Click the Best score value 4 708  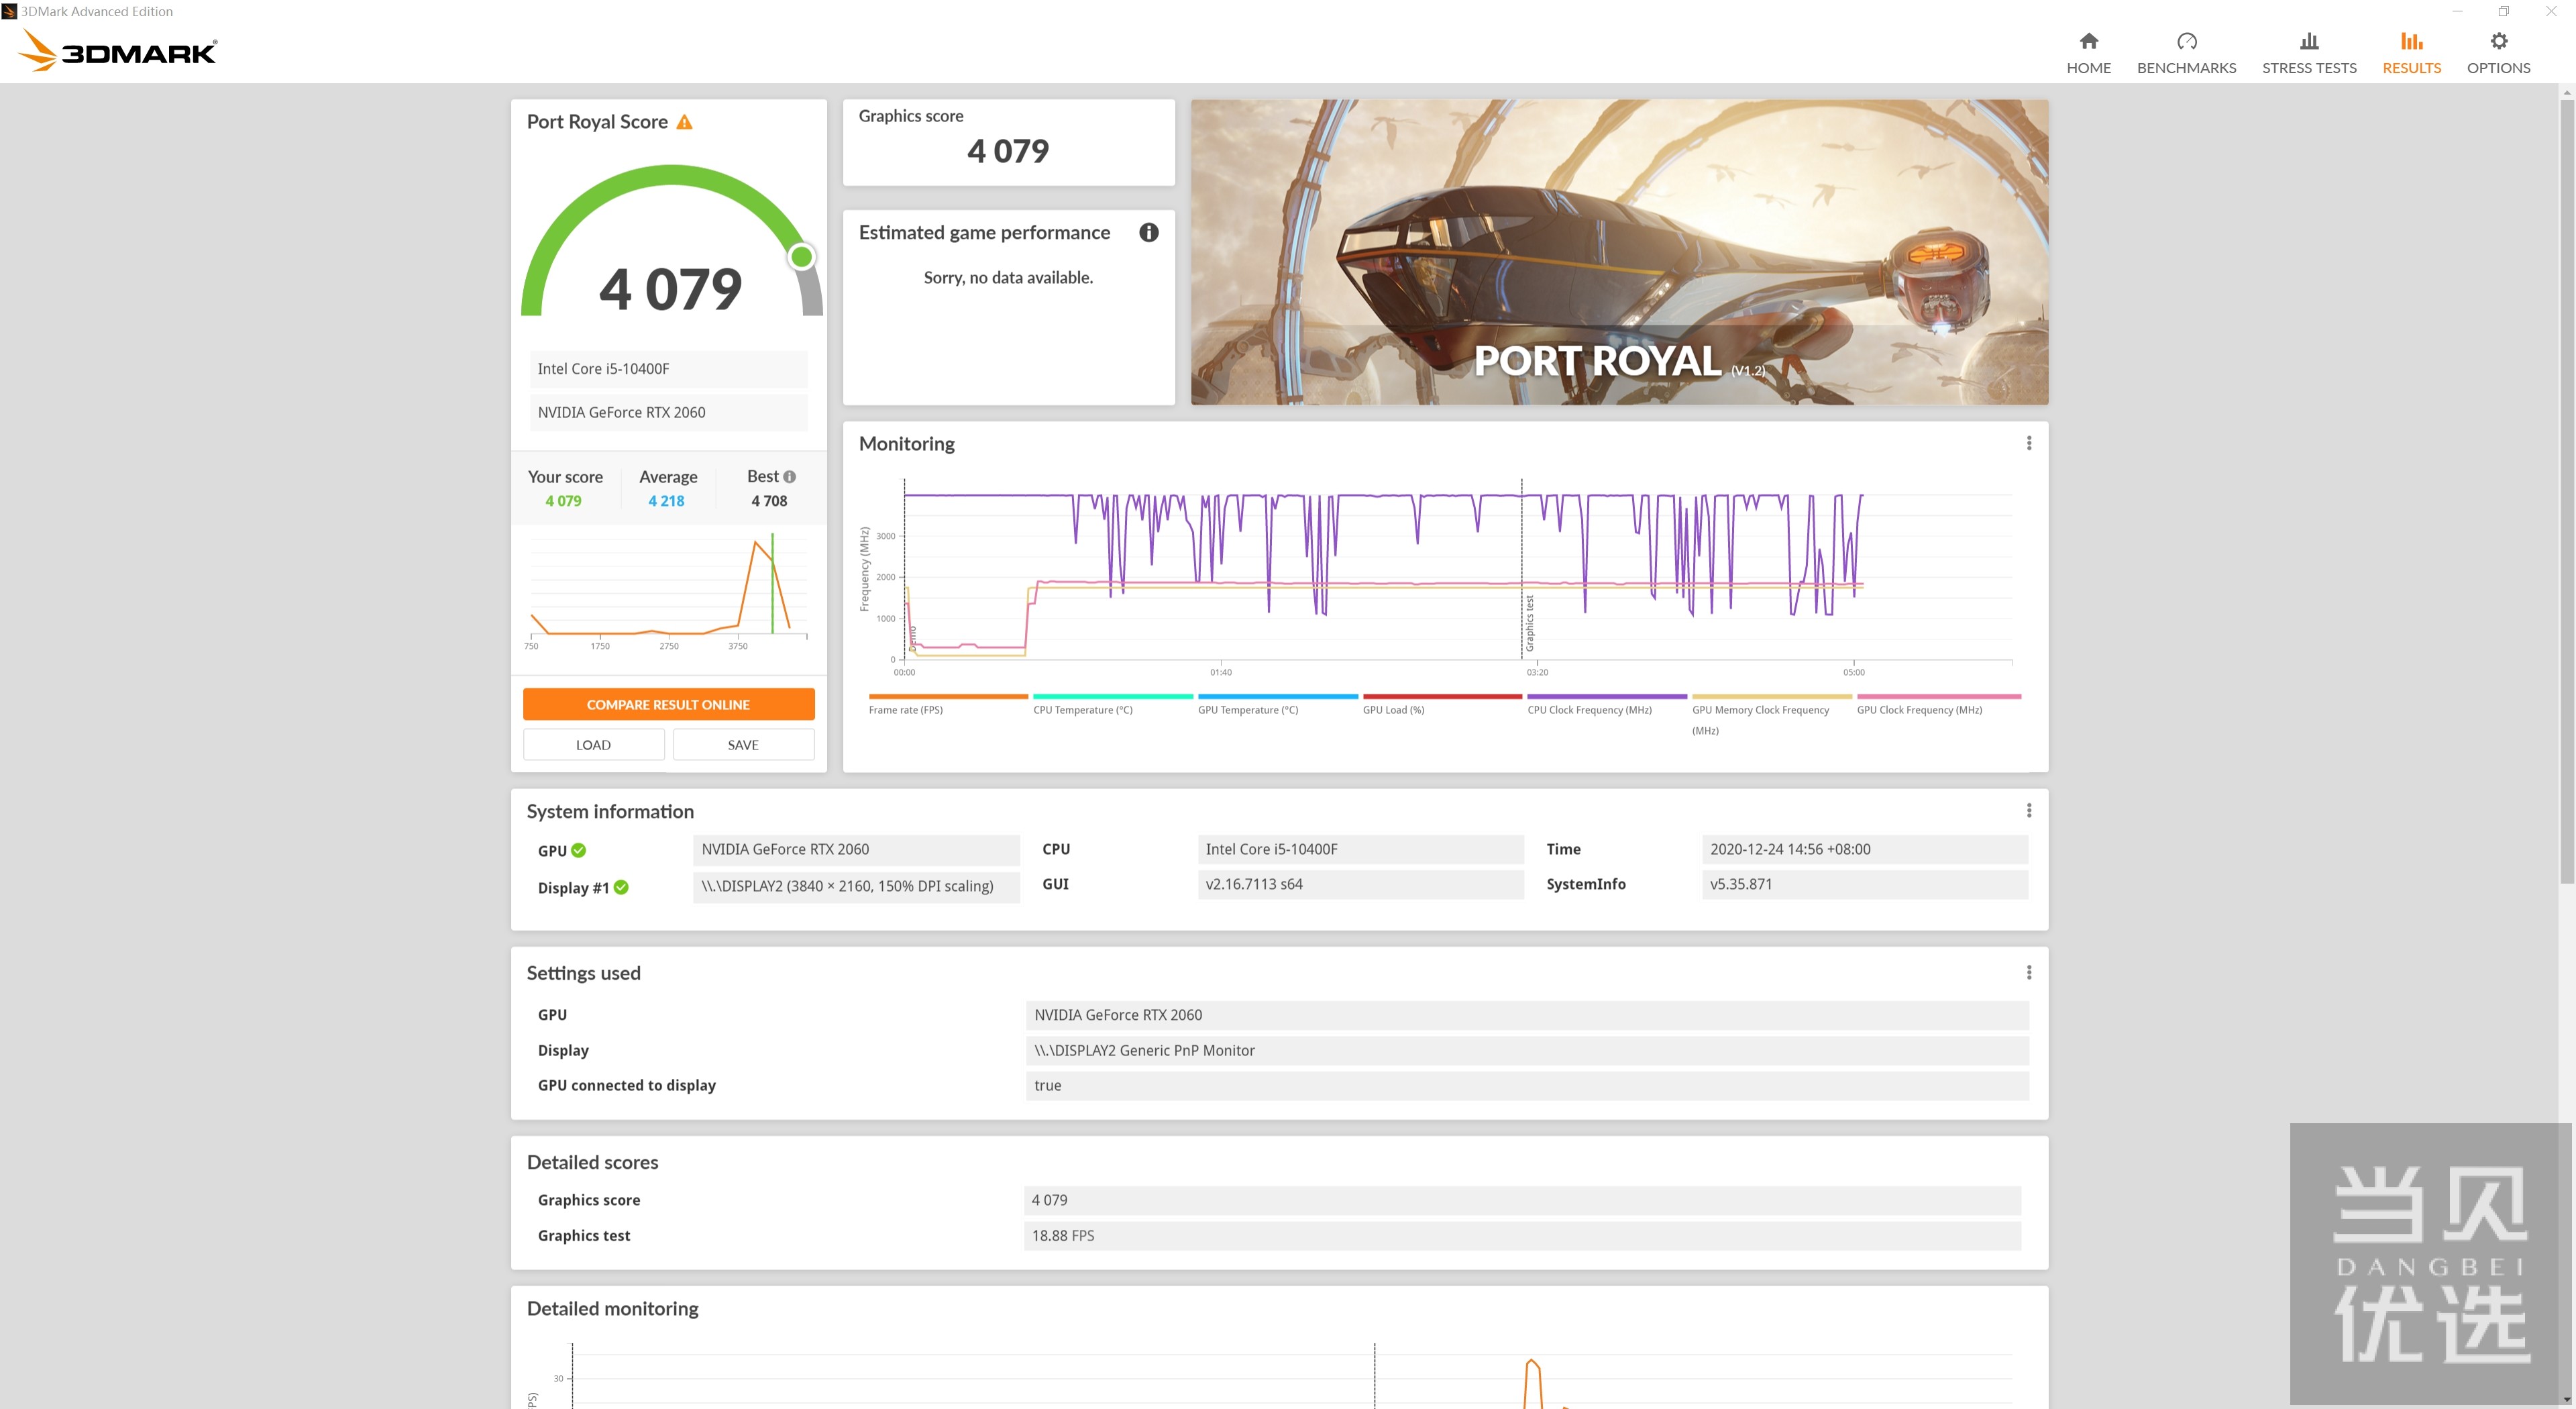tap(769, 501)
